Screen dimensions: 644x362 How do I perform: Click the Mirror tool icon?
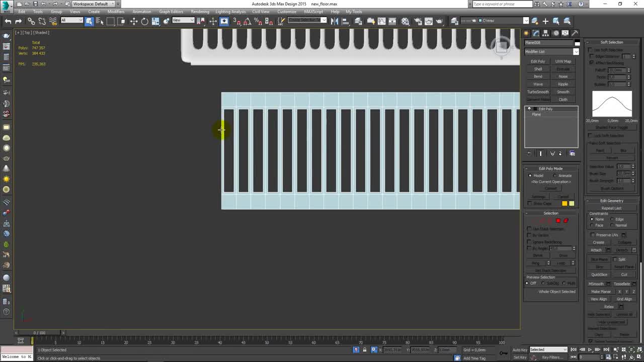coord(335,21)
